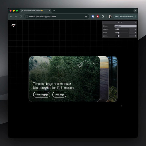Open the Chrome profile avatar
This screenshot has height=146, width=146.
[110, 16]
